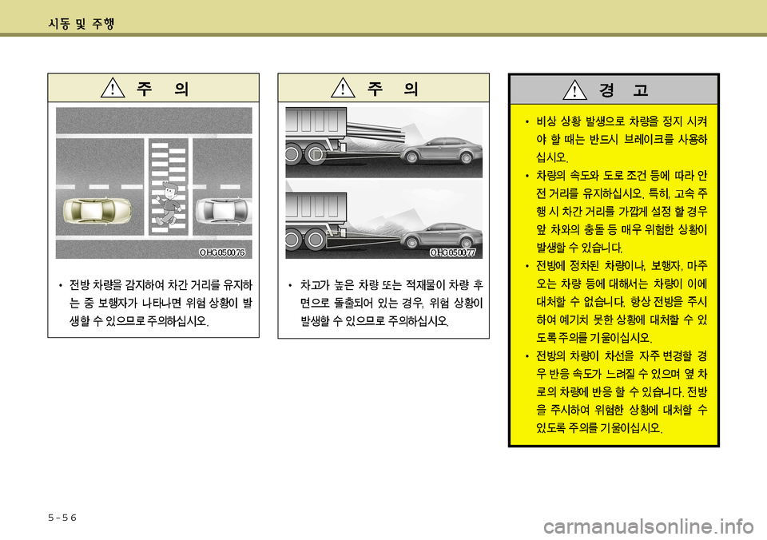The height and width of the screenshot is (540, 767).
Task: Click warning triangle icon in first 주의 box
Action: coord(113,88)
